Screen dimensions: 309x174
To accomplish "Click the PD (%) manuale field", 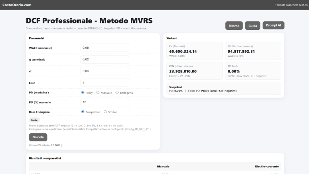I will 105,102.
